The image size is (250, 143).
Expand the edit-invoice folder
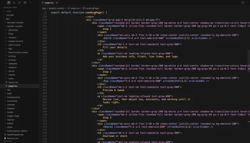(x=14, y=45)
